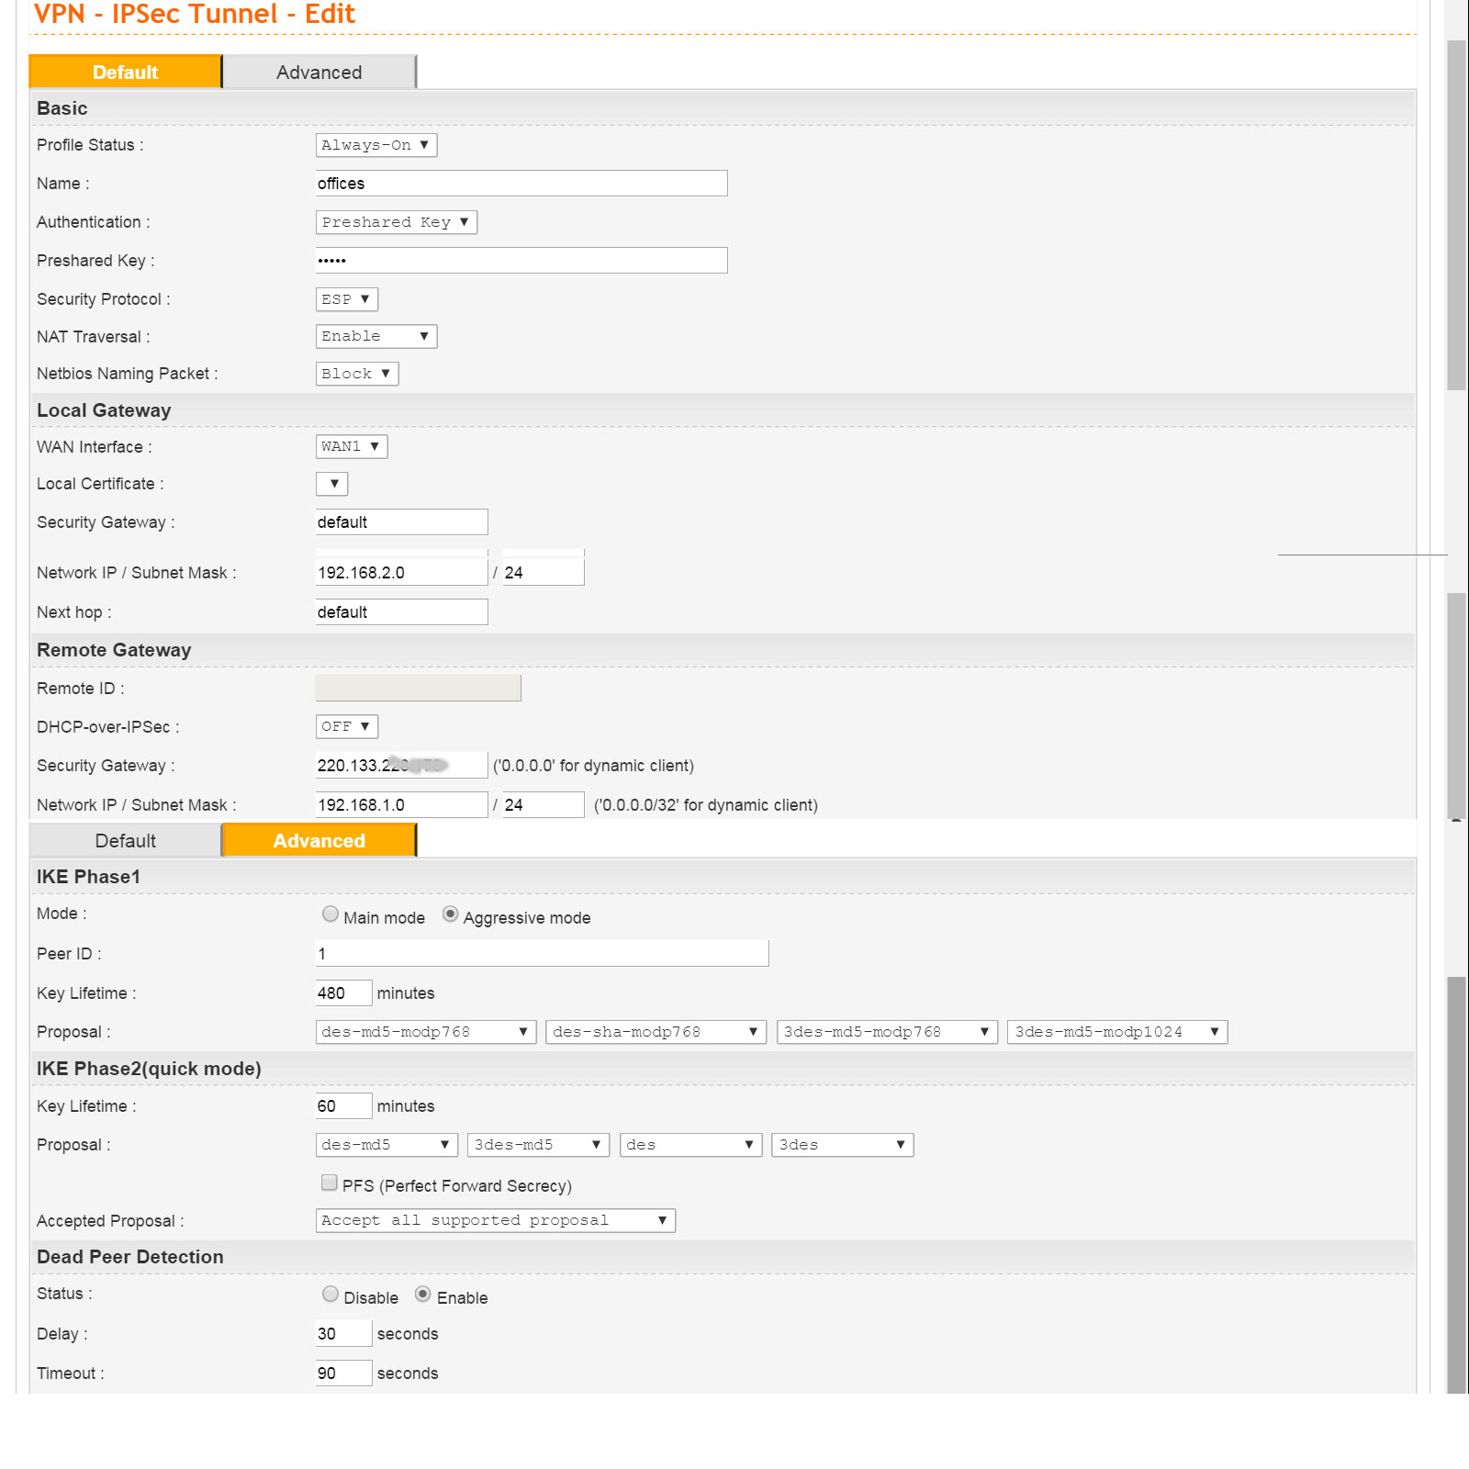The height and width of the screenshot is (1469, 1469).
Task: Click the Preshared Key password field
Action: point(521,261)
